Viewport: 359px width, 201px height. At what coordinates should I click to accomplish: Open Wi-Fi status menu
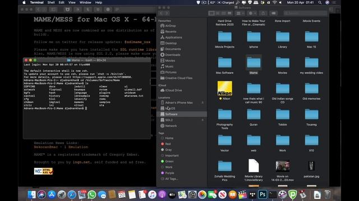coord(274,2)
